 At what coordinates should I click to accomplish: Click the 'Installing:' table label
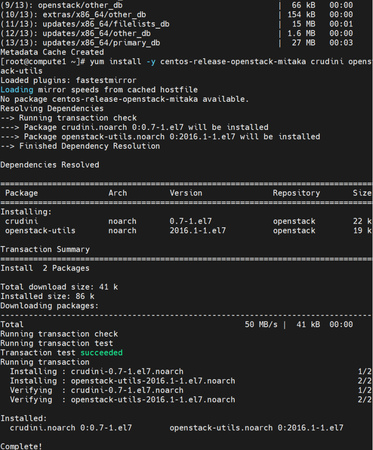[x=26, y=212]
